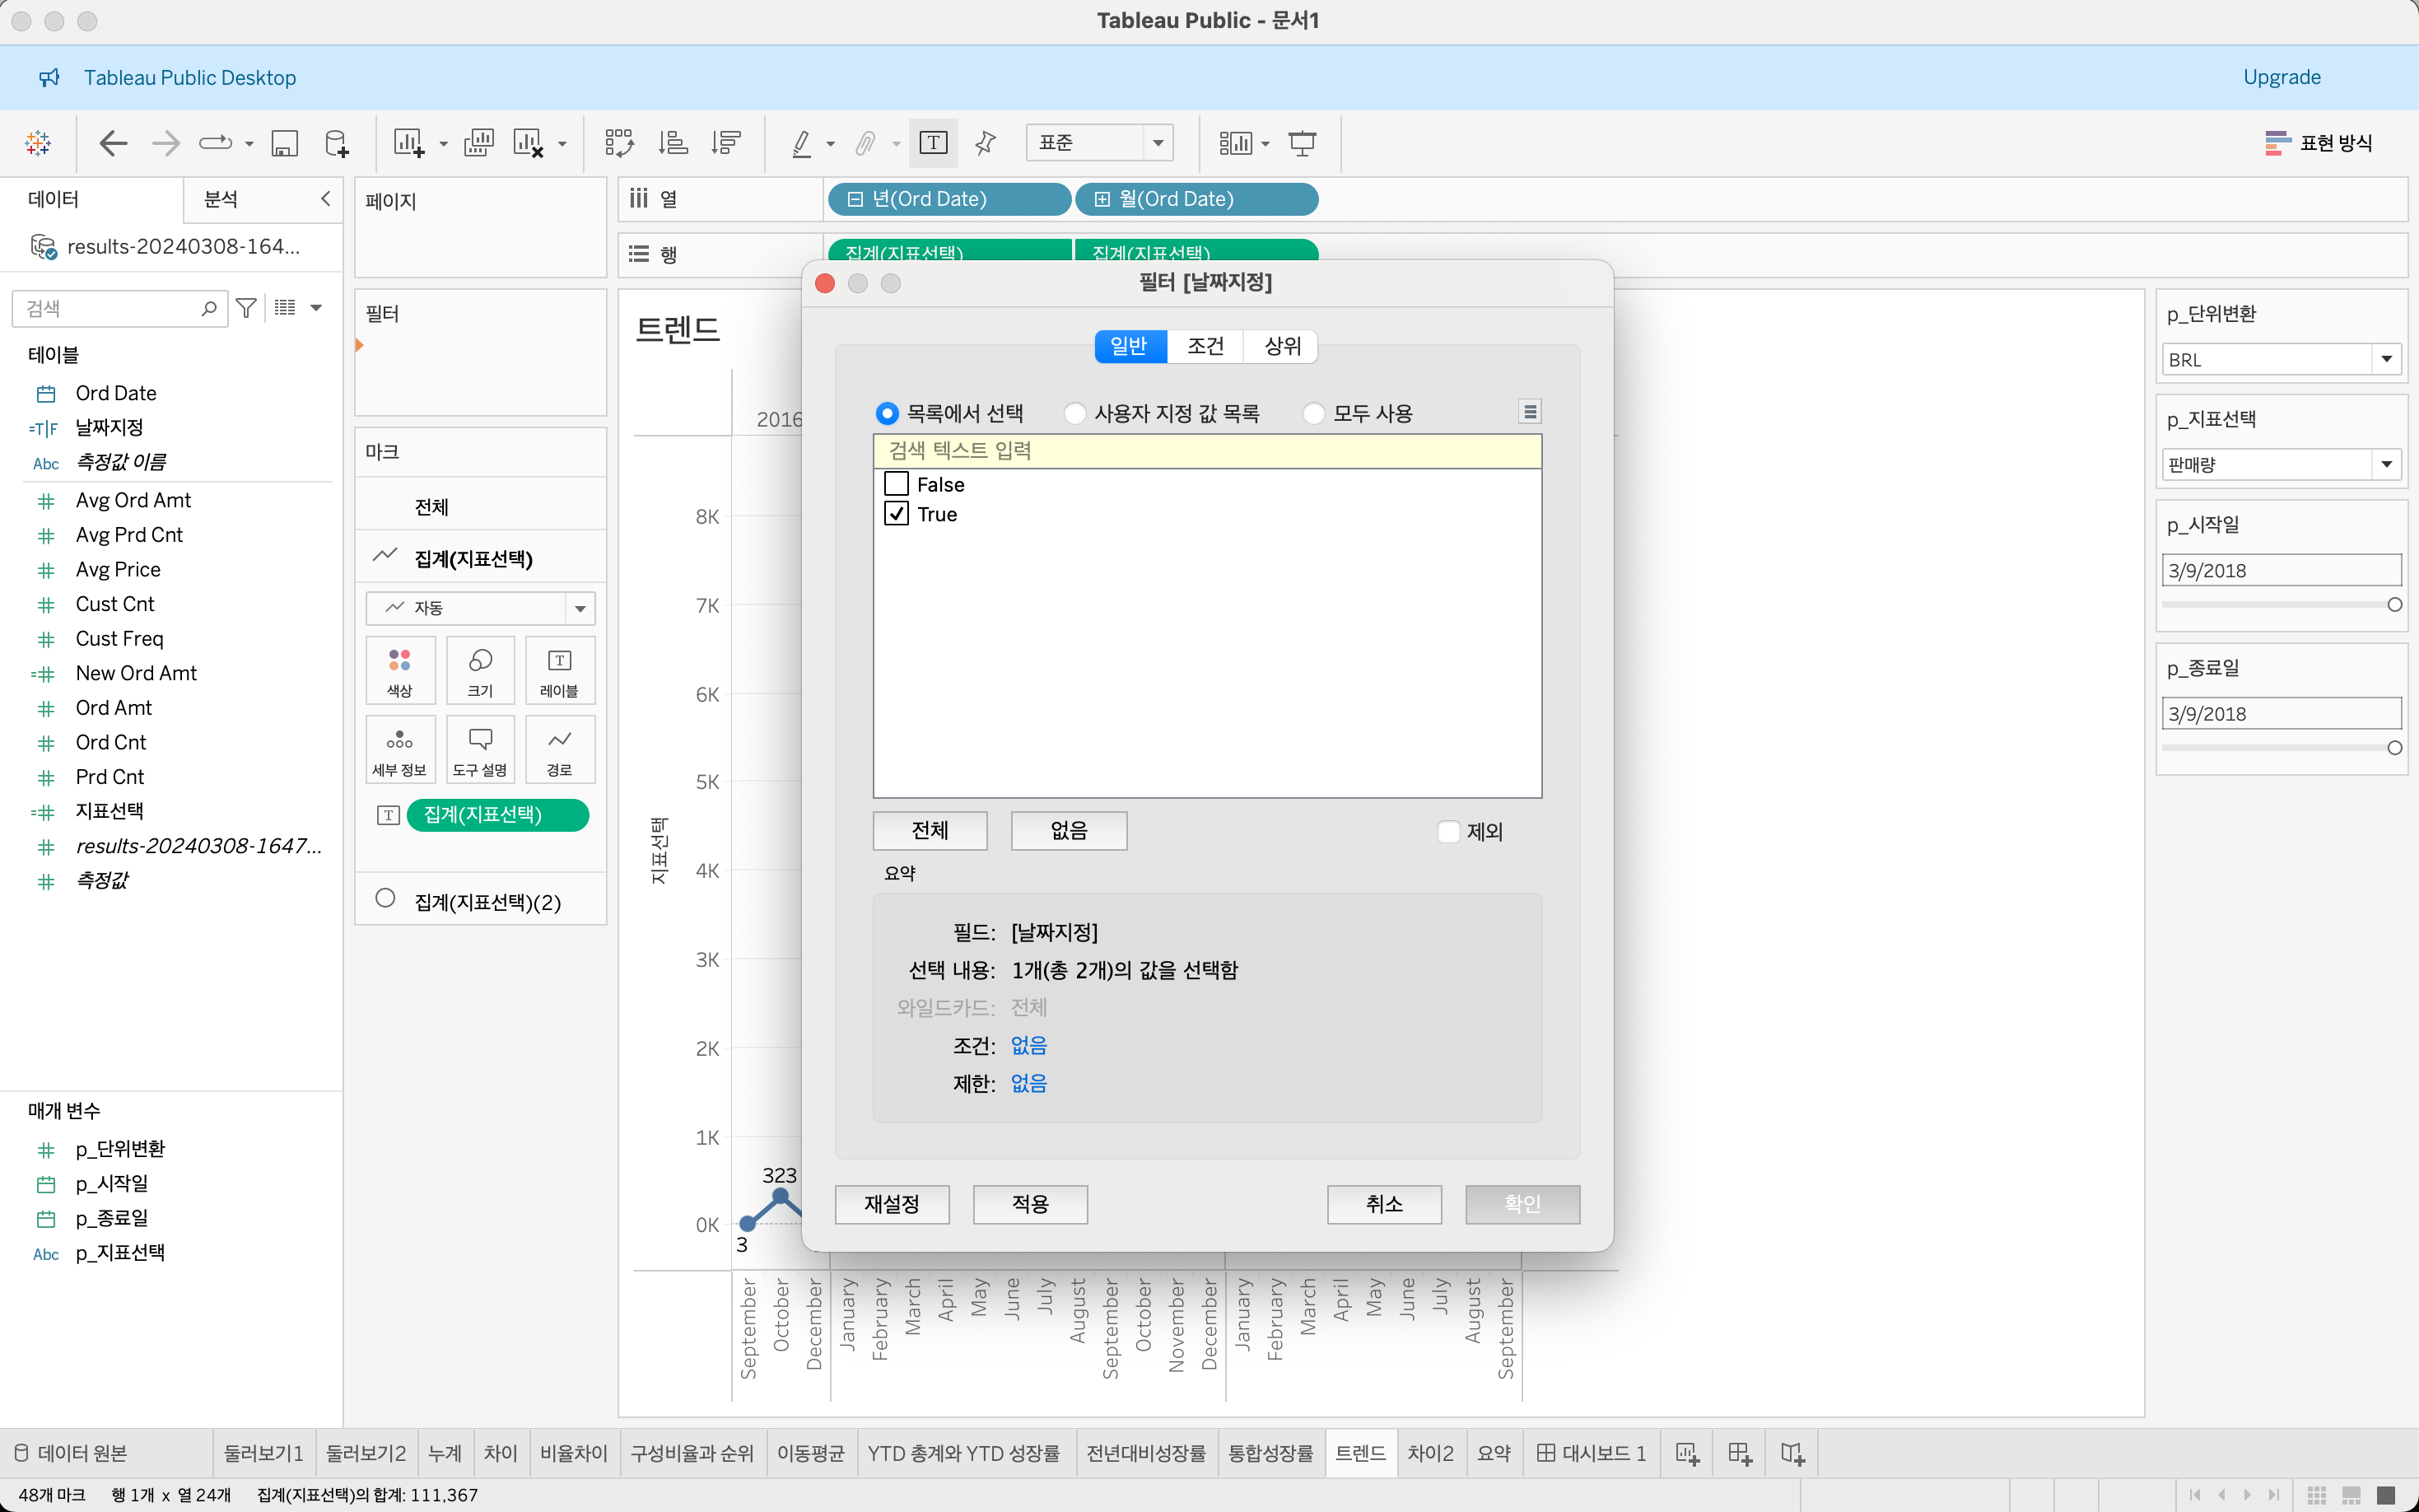Click the new data source icon
The height and width of the screenshot is (1512, 2419).
[337, 143]
